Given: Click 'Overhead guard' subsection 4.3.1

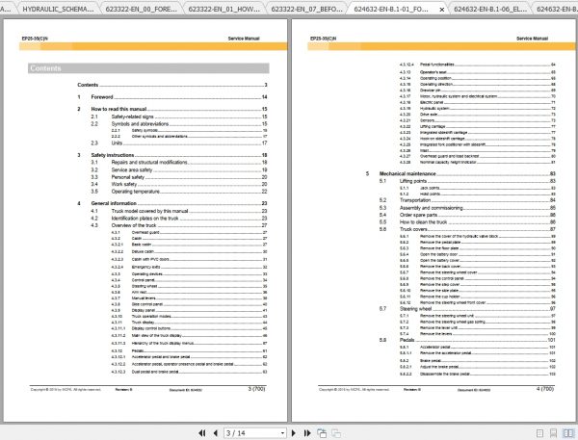Looking at the screenshot, I should click(x=145, y=233).
